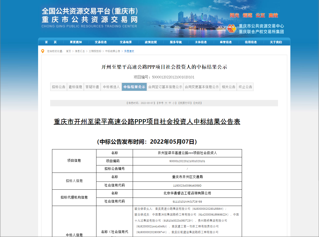Set font size to 小
This screenshot has width=319, height=237.
tap(174, 103)
